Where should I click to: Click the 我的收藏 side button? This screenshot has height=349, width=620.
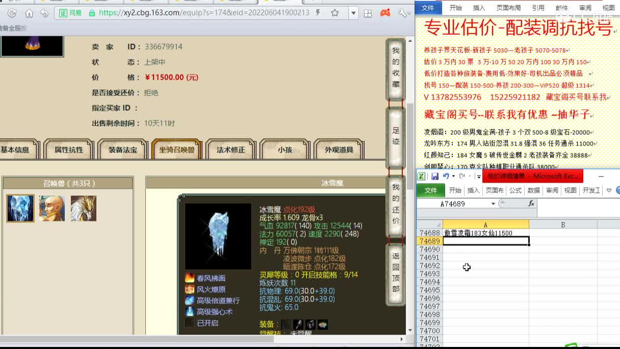coord(396,69)
